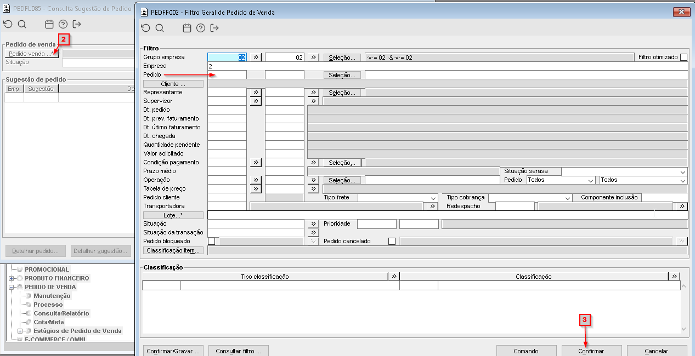Expand the Estágios de Pedido de Venda node
Image resolution: width=695 pixels, height=356 pixels.
click(20, 331)
